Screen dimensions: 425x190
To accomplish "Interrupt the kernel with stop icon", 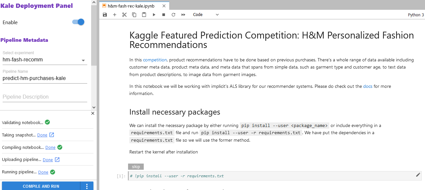I will pos(164,15).
